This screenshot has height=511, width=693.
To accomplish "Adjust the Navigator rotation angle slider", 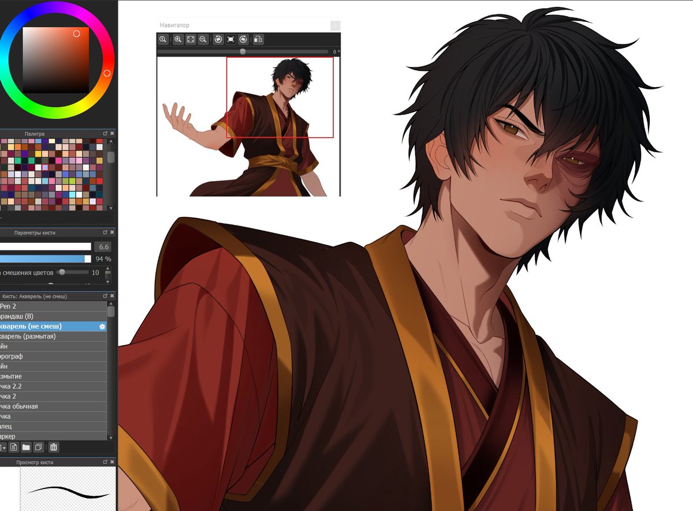I will (243, 52).
